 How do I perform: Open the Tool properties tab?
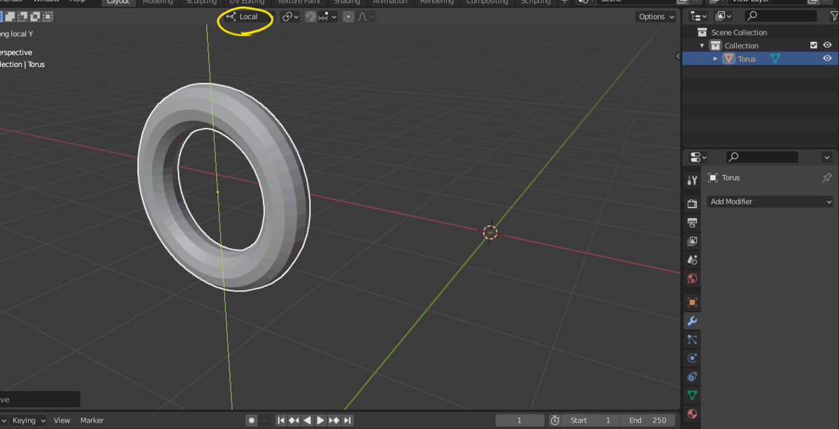click(x=692, y=180)
